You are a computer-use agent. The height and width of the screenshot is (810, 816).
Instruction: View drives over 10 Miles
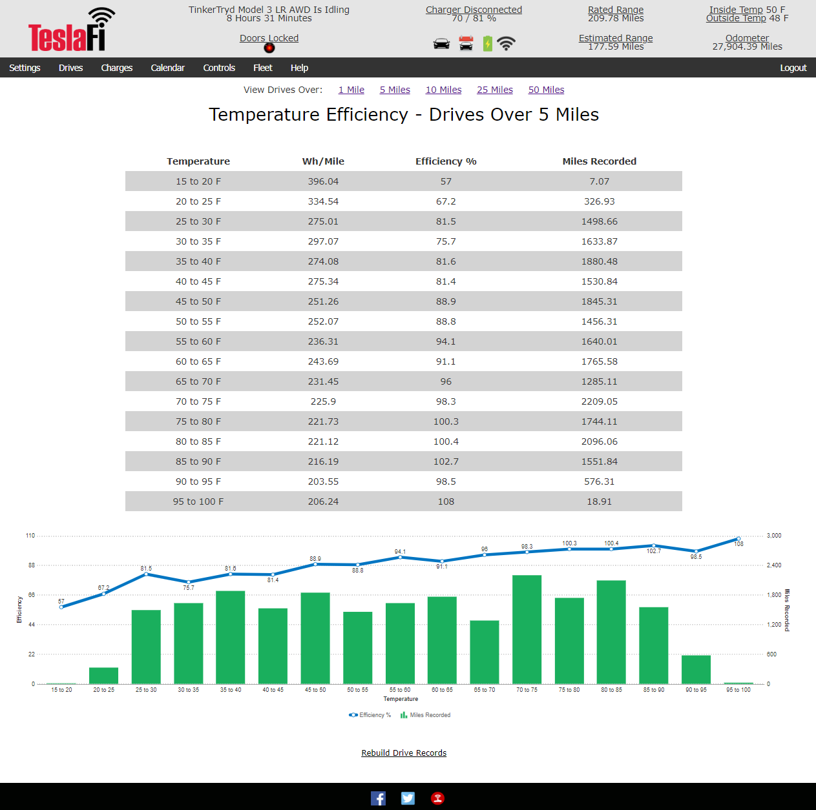[x=443, y=90]
